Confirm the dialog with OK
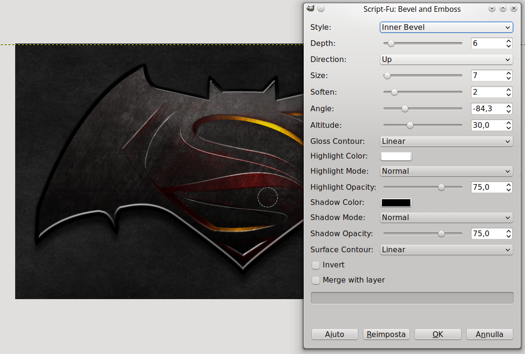Viewport: 525px width, 354px height. coord(438,334)
